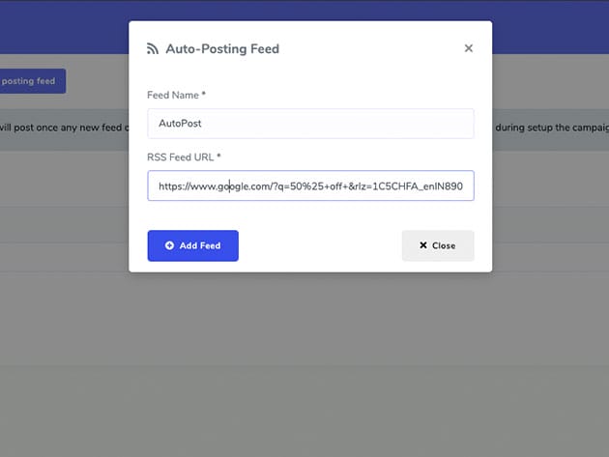Screen dimensions: 609x457
Task: Click the X icon inside the Close button
Action: 423,245
